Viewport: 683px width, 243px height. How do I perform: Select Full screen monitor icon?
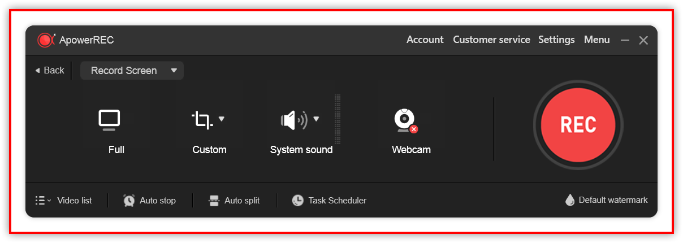(x=109, y=120)
